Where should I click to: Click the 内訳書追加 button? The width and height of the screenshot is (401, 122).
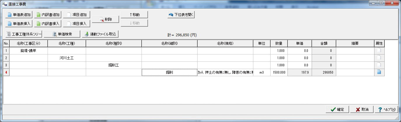(x=48, y=14)
